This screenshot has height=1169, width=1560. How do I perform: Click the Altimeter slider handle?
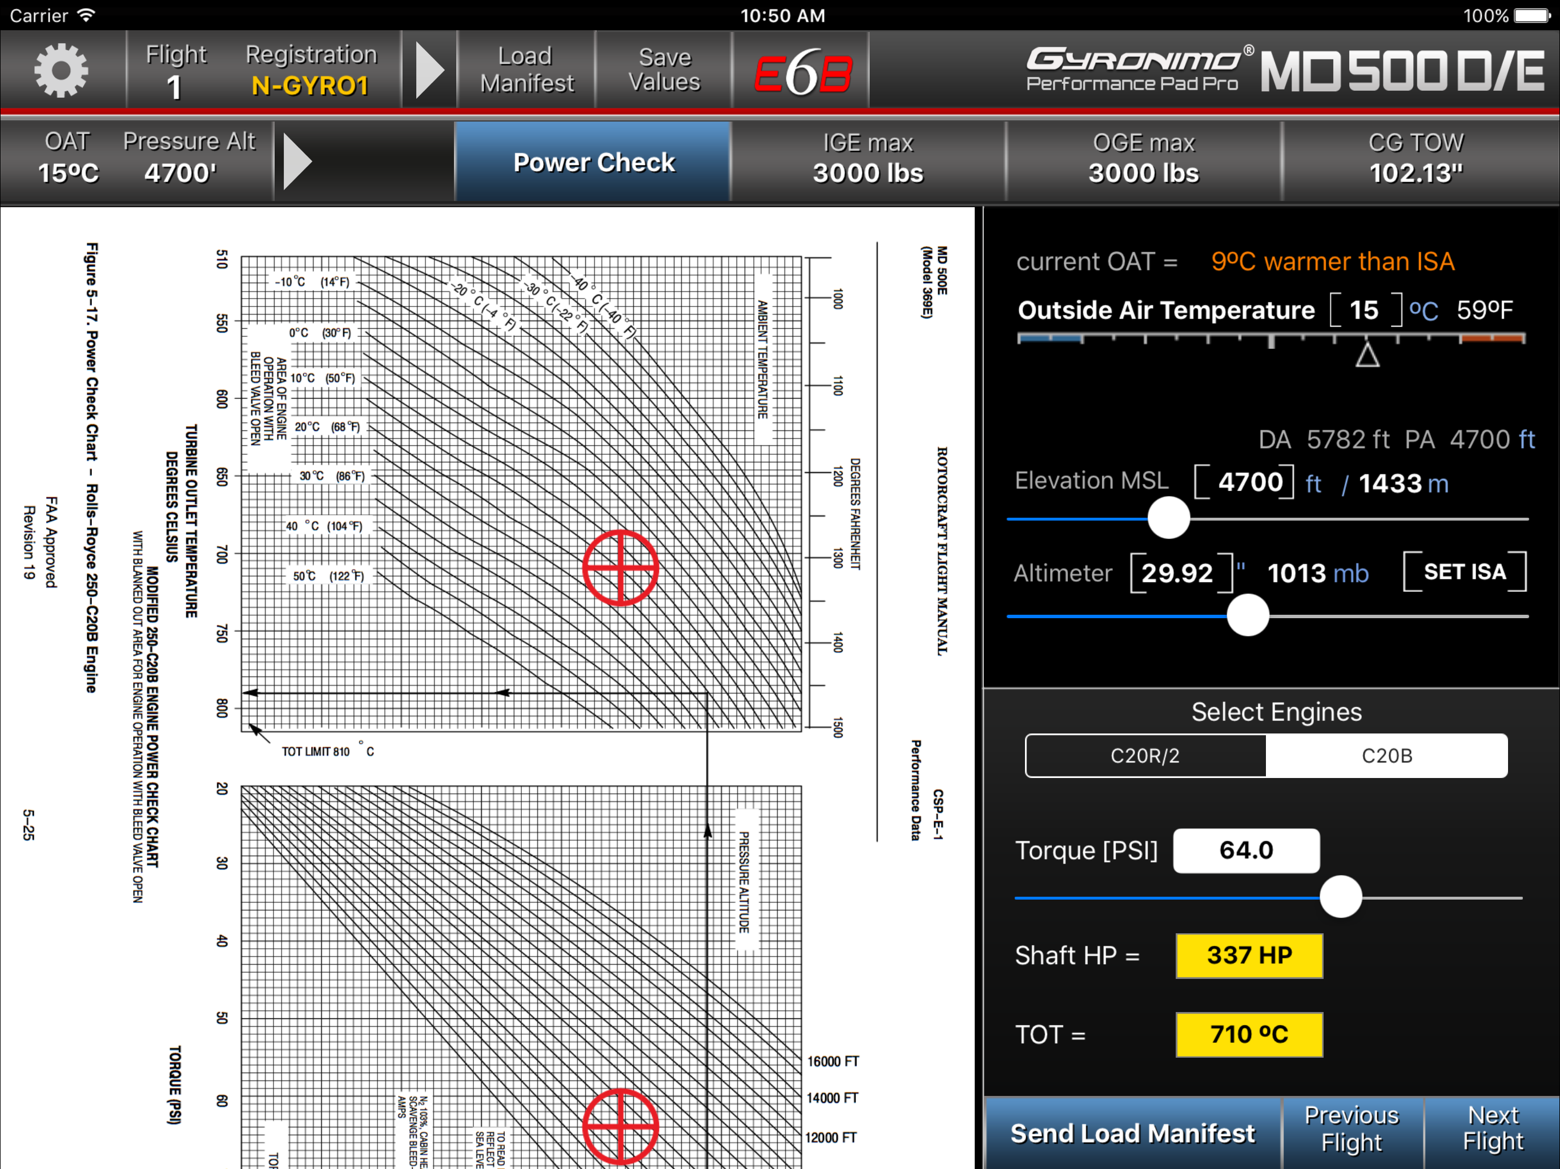1248,615
